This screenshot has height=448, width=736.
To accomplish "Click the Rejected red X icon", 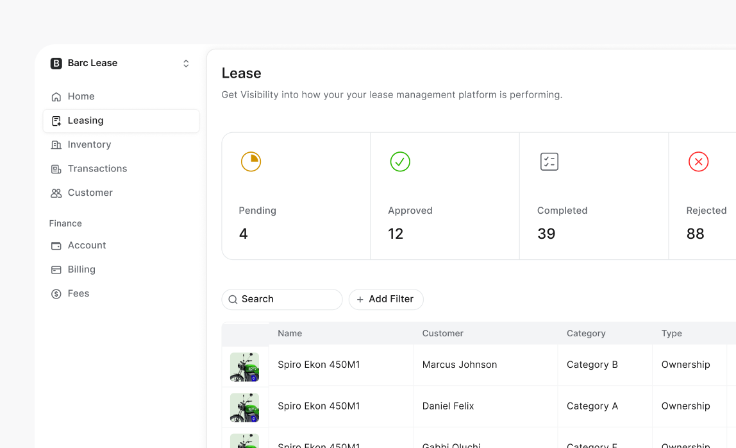I will point(698,162).
